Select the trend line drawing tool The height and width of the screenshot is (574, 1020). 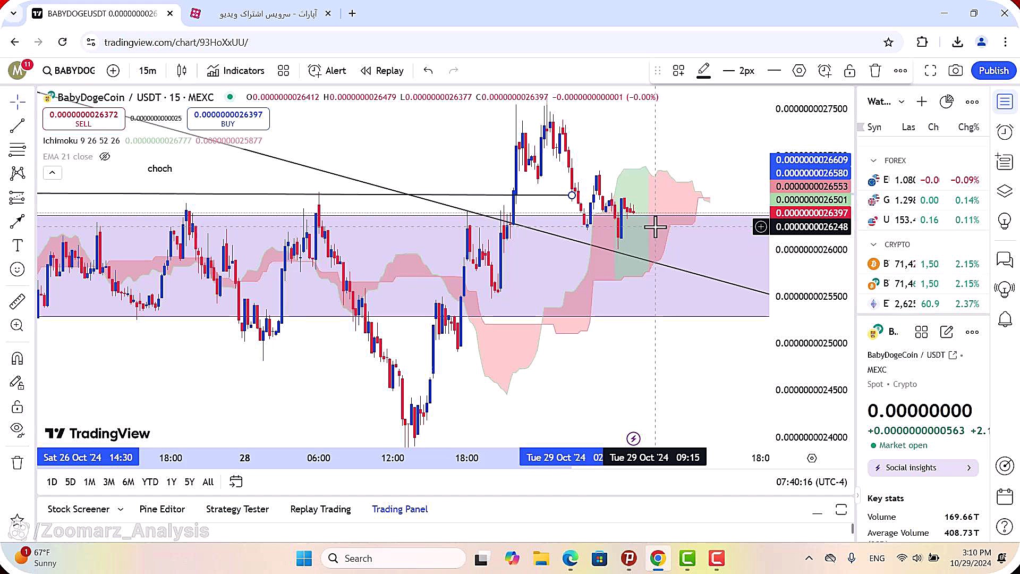17,126
